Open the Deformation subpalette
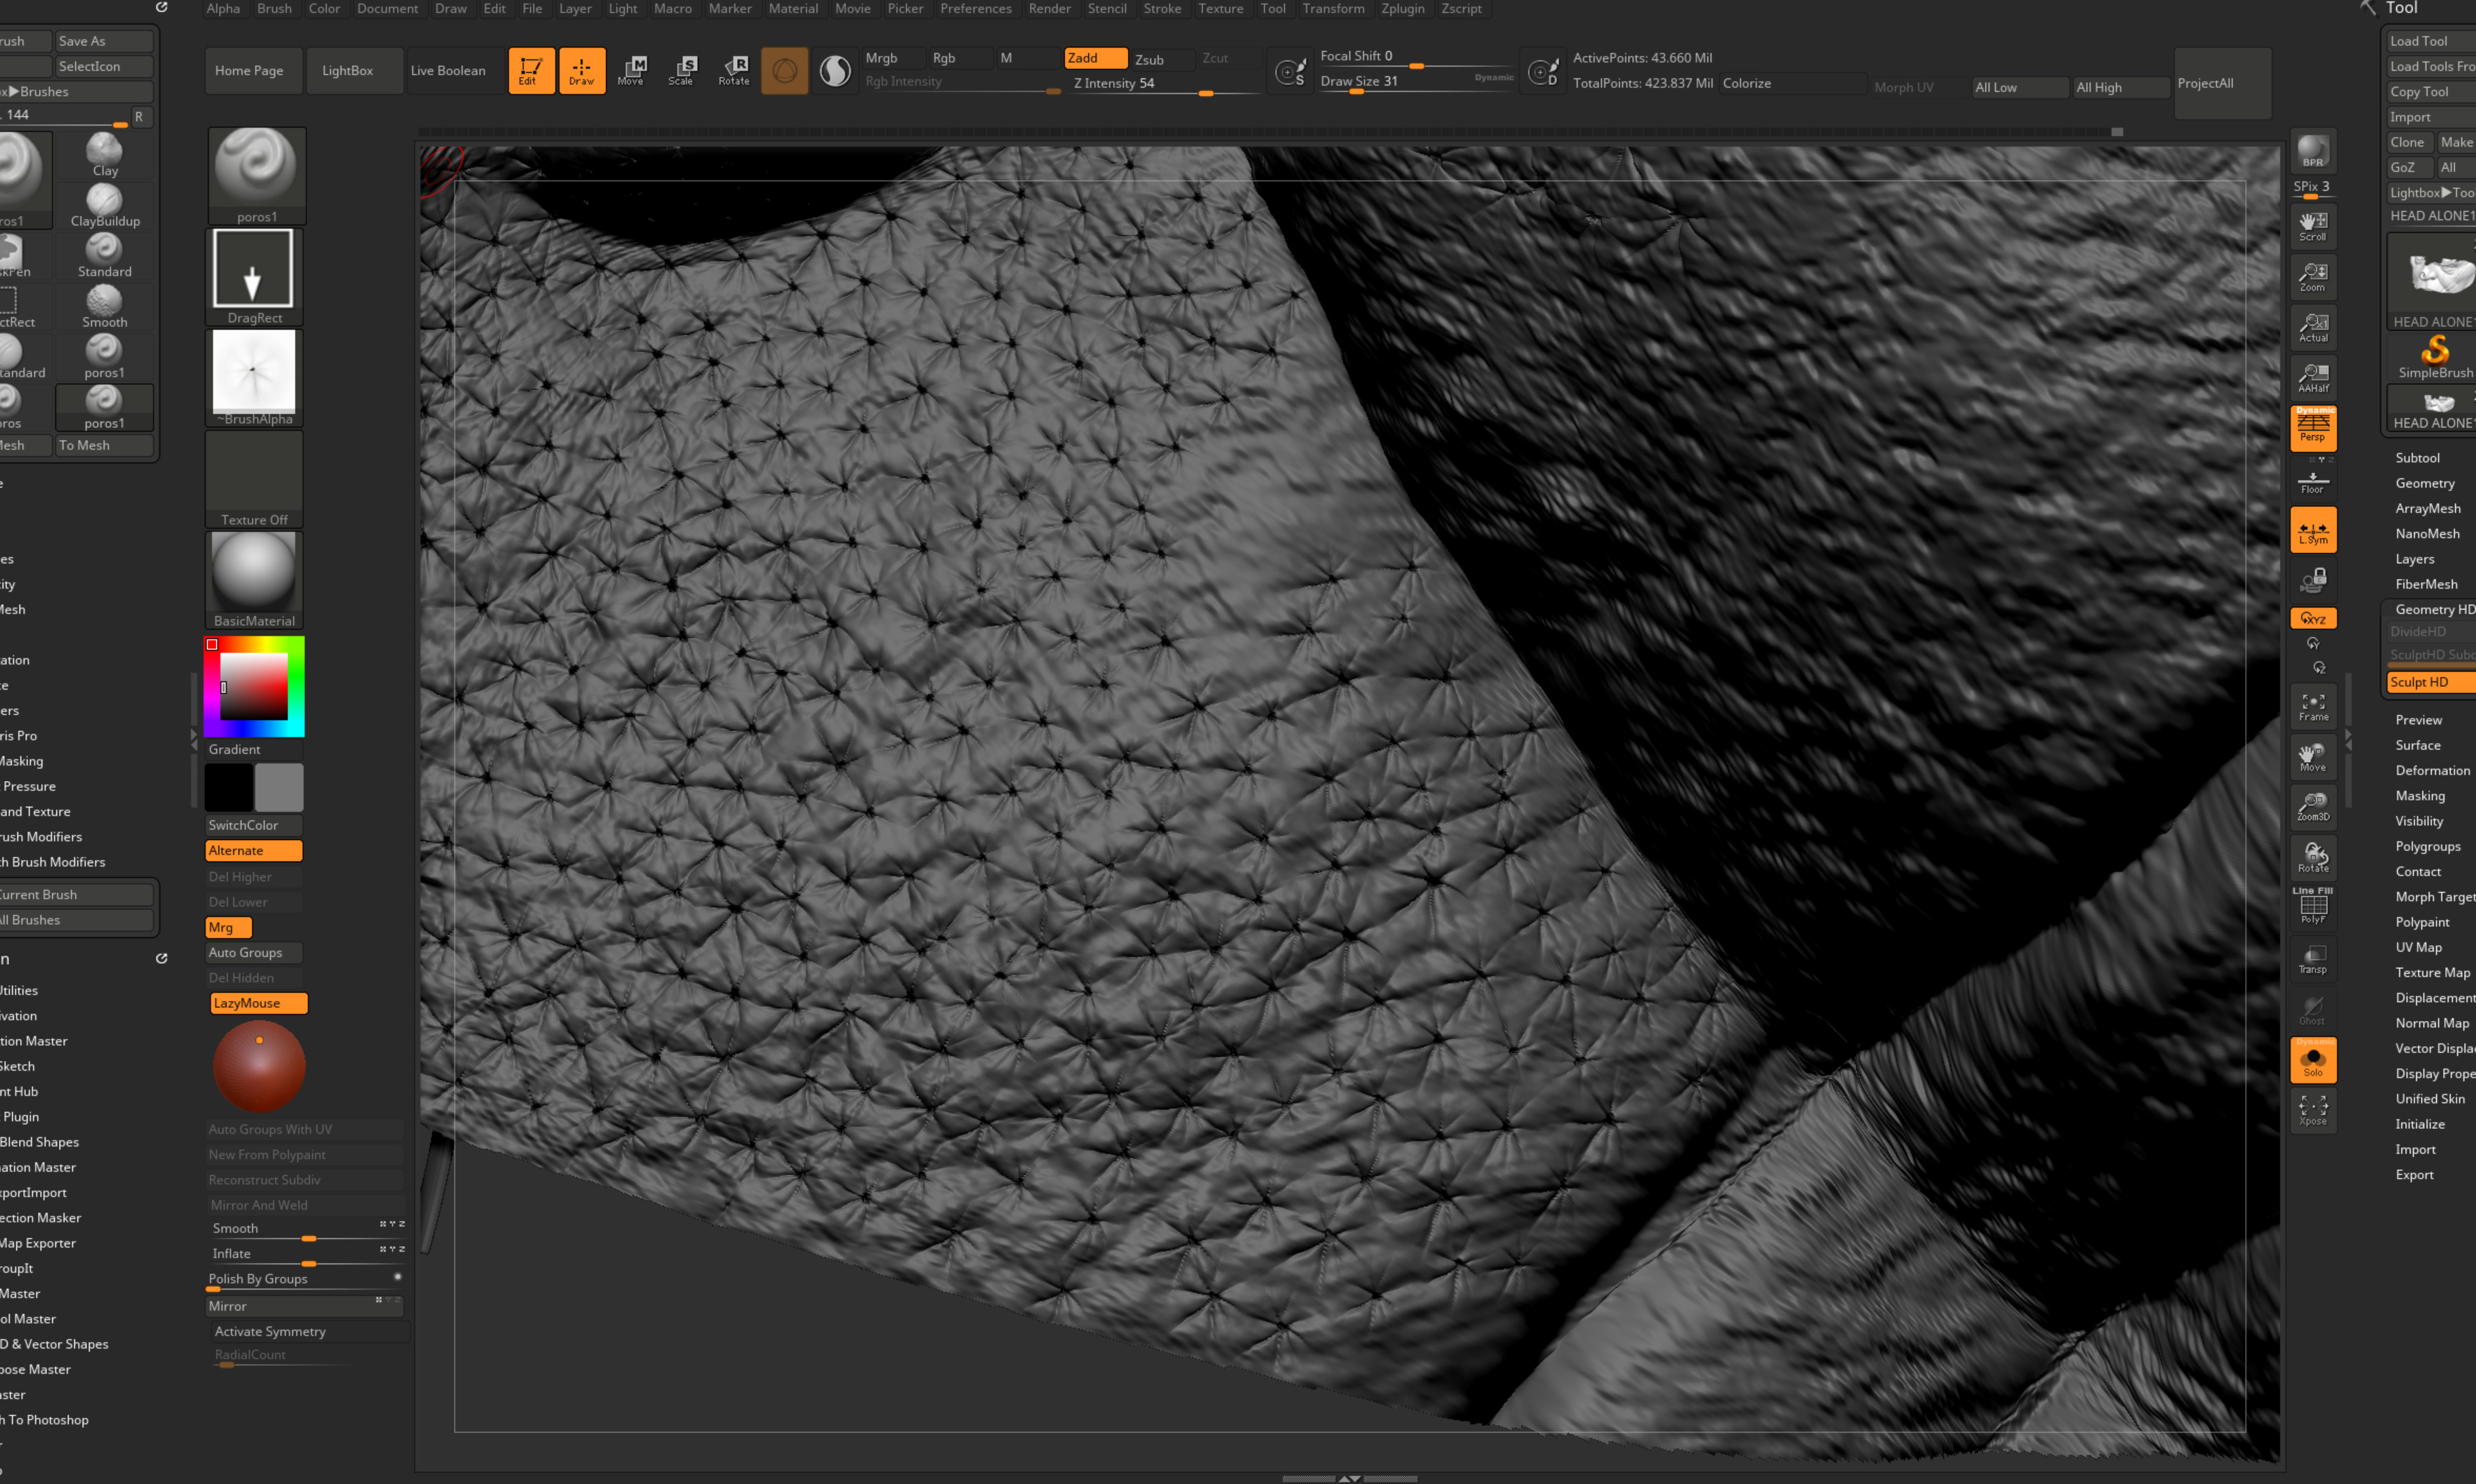The width and height of the screenshot is (2476, 1484). [x=2432, y=770]
